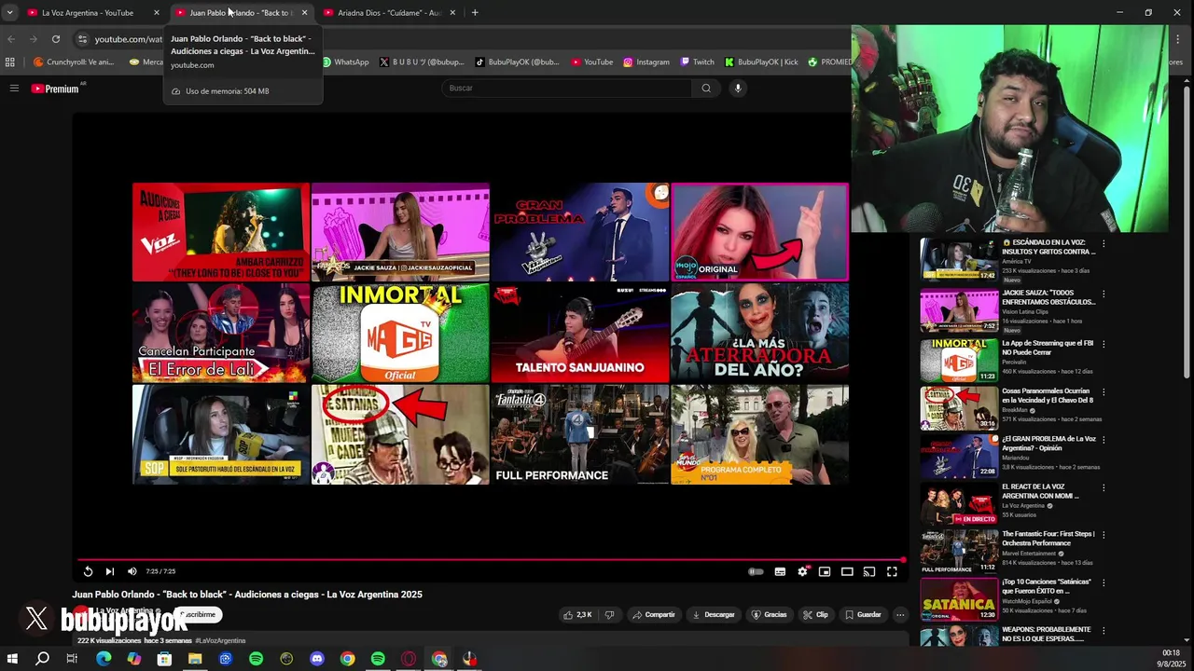Cast the video using the cast icon
The image size is (1194, 671).
click(x=869, y=571)
